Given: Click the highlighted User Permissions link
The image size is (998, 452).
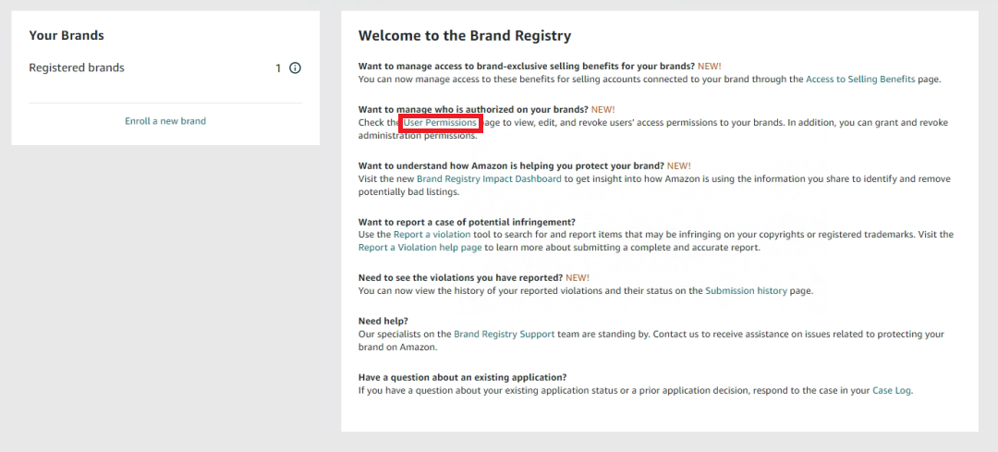Looking at the screenshot, I should click(440, 122).
